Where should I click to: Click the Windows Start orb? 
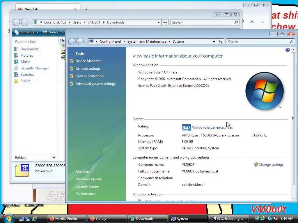pyautogui.click(x=8, y=218)
